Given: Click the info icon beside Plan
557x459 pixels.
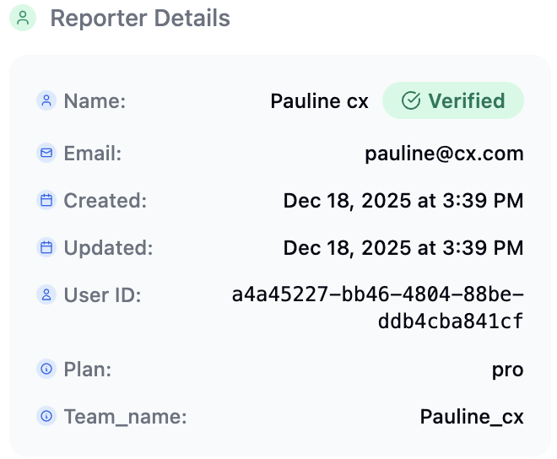Looking at the screenshot, I should (x=46, y=370).
